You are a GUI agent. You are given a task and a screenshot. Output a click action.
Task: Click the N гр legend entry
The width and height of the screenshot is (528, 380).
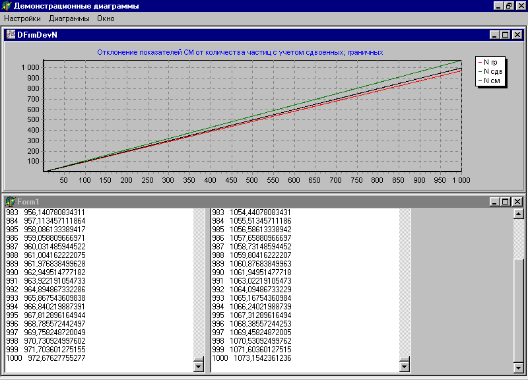tap(488, 62)
